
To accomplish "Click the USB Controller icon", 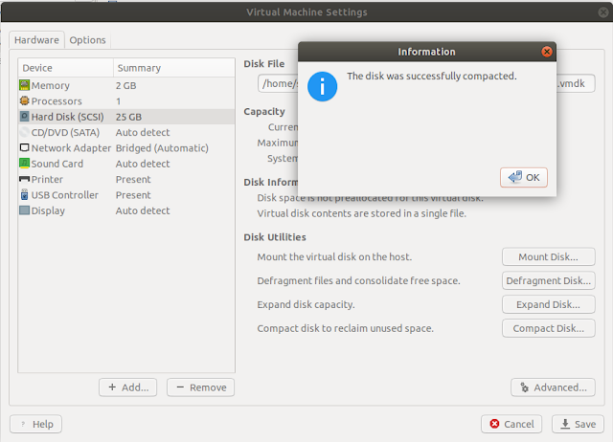I will 25,195.
